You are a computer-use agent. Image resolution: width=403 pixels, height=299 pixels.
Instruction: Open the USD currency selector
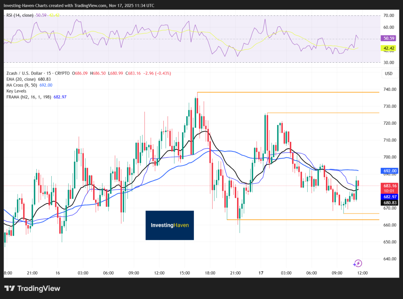point(389,74)
